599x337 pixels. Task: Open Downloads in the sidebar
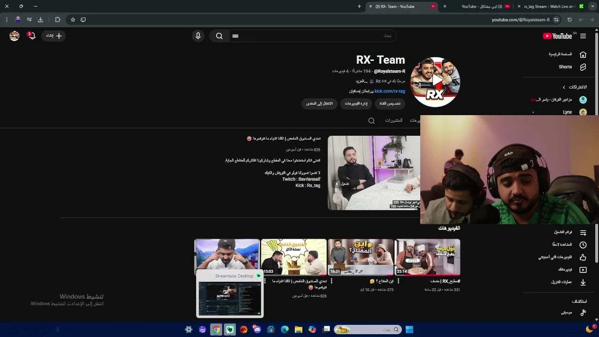569,282
